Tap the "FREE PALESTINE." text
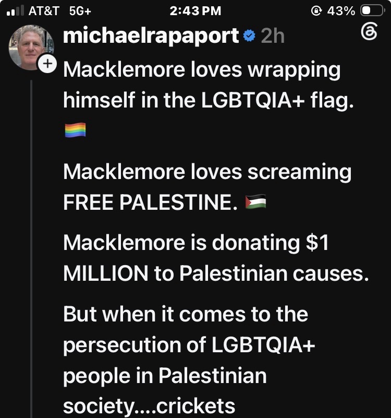Viewport: 391px width, 418px height. [x=150, y=202]
